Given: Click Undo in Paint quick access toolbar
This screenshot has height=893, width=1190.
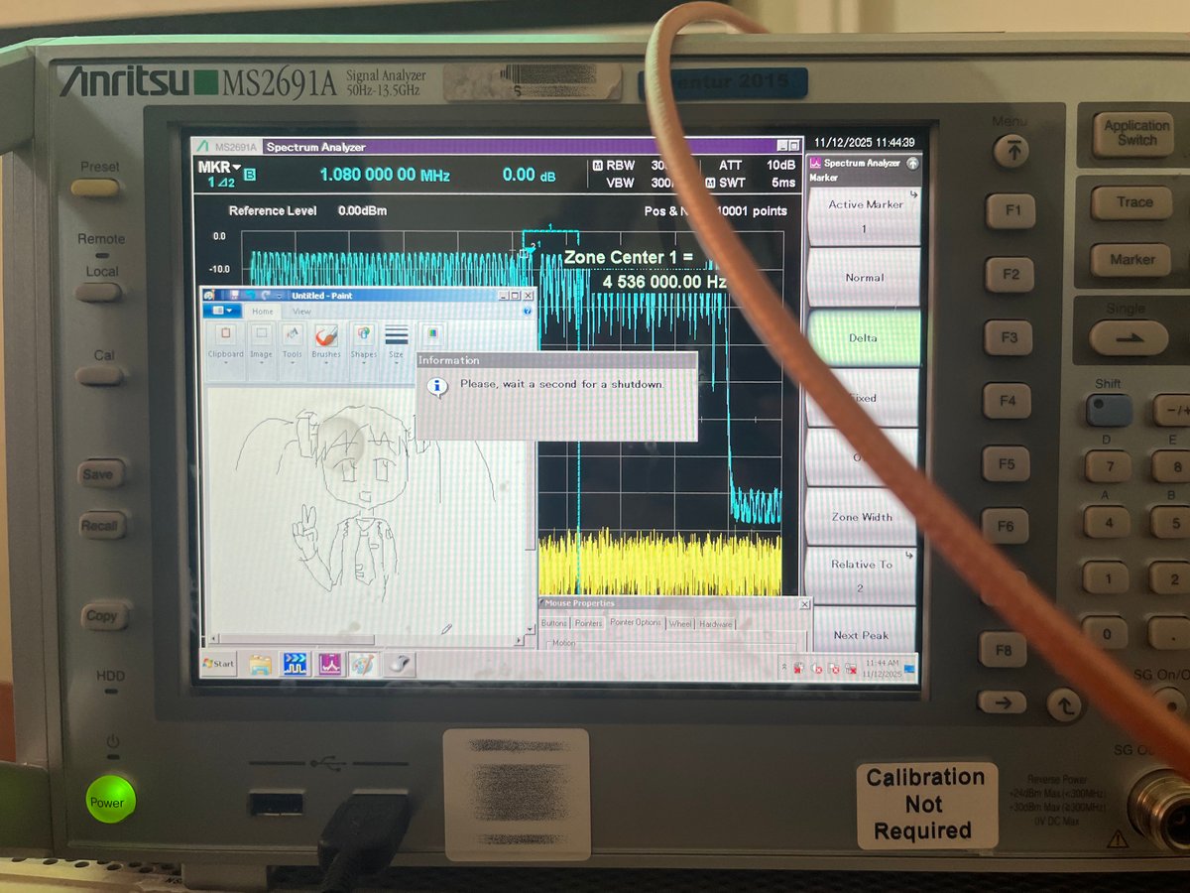Looking at the screenshot, I should (x=252, y=296).
